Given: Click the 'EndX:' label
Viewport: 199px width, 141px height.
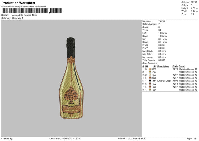Looking at the screenshot, I should pyautogui.click(x=145, y=45).
